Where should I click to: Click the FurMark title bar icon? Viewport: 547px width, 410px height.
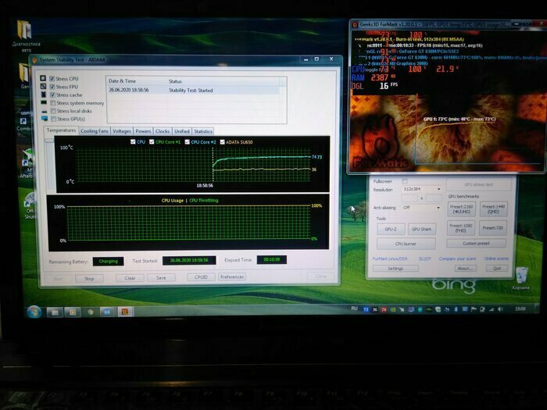tap(355, 25)
